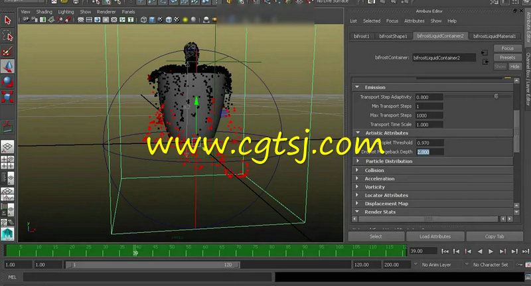The height and width of the screenshot is (286, 531).
Task: Switch to single perspective view layout
Action: [7, 147]
